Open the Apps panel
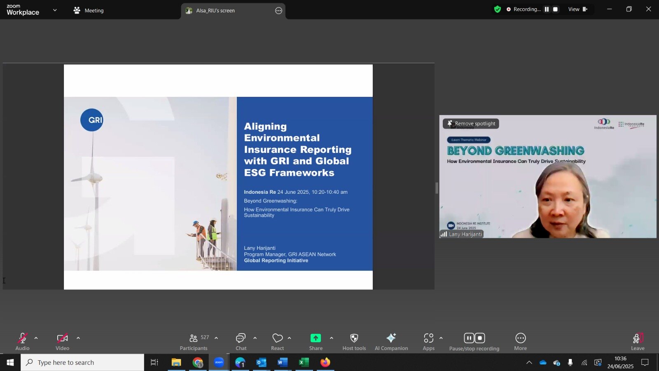659x371 pixels. click(429, 342)
